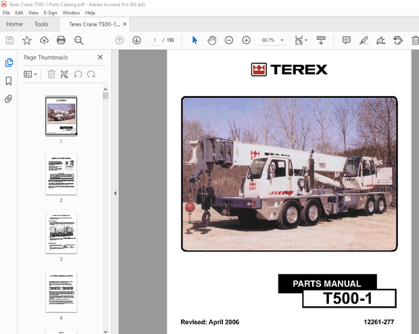
Task: Go to next page arrow
Action: [x=137, y=41]
